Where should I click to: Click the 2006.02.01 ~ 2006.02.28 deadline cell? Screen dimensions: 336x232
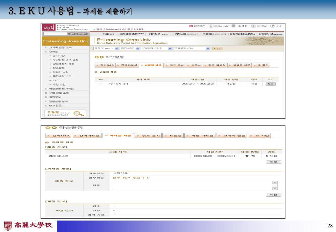pyautogui.click(x=198, y=84)
